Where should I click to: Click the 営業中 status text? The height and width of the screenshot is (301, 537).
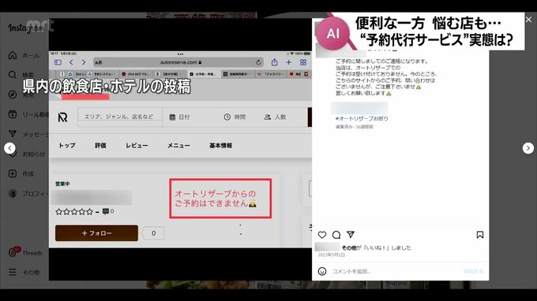tap(62, 184)
